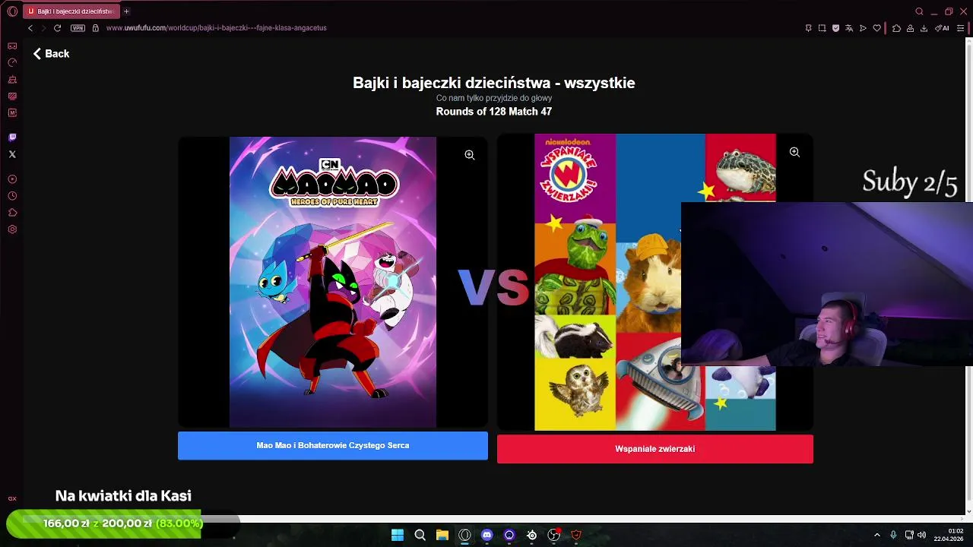
Task: Open the AI assistant toolbar button
Action: (x=943, y=28)
